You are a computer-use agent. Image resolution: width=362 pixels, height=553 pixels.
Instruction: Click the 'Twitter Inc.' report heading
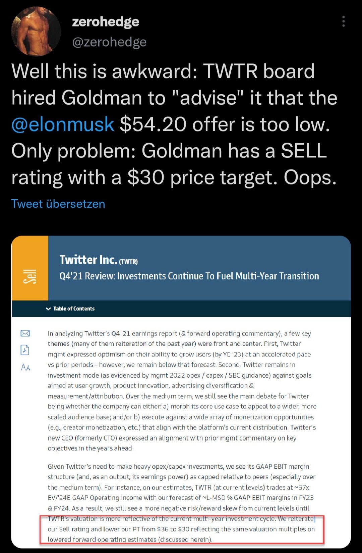coord(88,260)
